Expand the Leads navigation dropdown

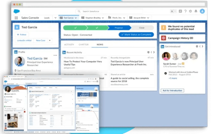pyautogui.click(x=56, y=18)
